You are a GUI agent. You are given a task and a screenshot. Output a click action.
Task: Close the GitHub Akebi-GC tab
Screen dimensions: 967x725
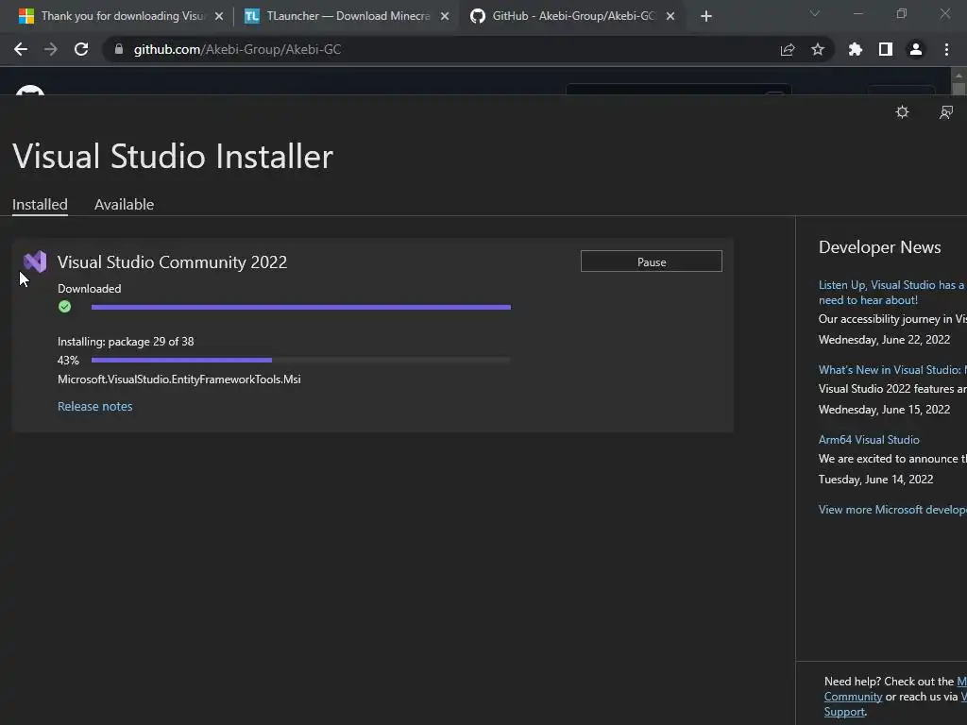click(x=670, y=16)
